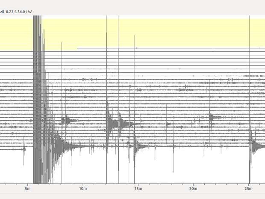Click the 15m time axis label
This screenshot has width=265, height=199.
(x=138, y=188)
